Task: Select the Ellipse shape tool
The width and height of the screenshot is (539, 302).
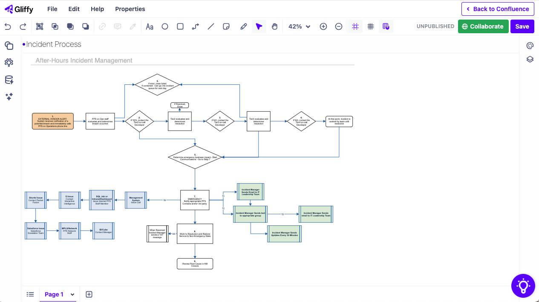Action: pos(165,26)
